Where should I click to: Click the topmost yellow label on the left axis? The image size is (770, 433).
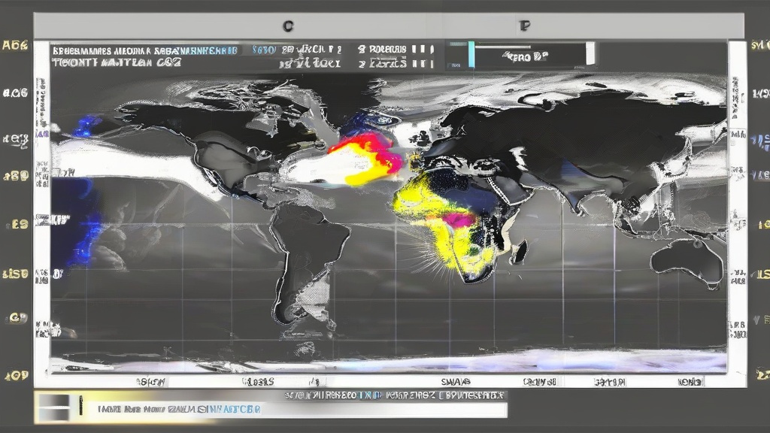(15, 45)
